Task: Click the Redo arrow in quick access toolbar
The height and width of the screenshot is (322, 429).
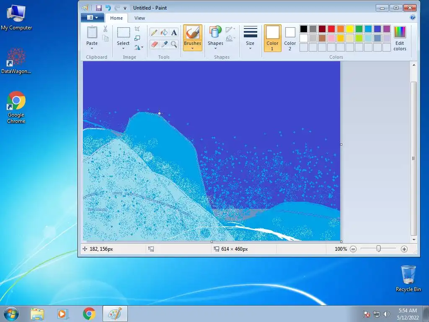Action: (117, 8)
